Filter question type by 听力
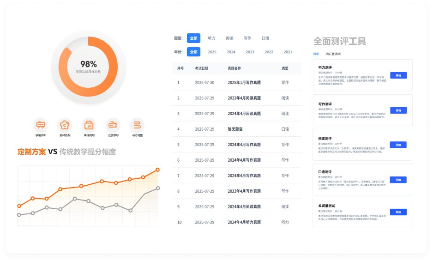 tap(212, 38)
